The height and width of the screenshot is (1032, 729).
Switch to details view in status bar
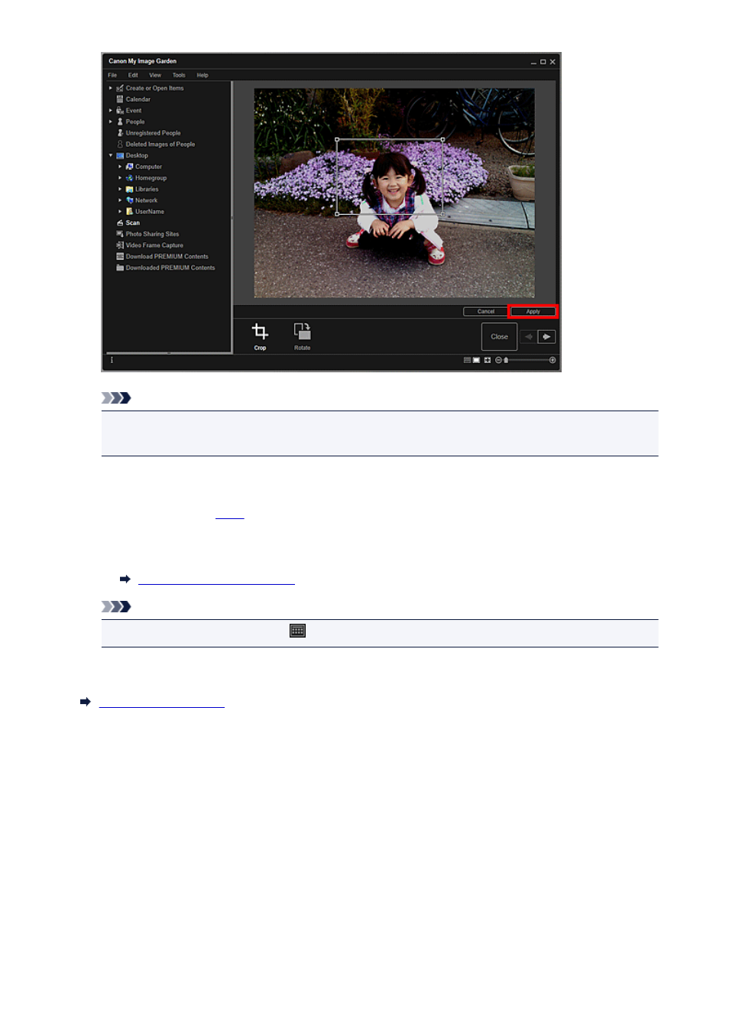pos(476,360)
